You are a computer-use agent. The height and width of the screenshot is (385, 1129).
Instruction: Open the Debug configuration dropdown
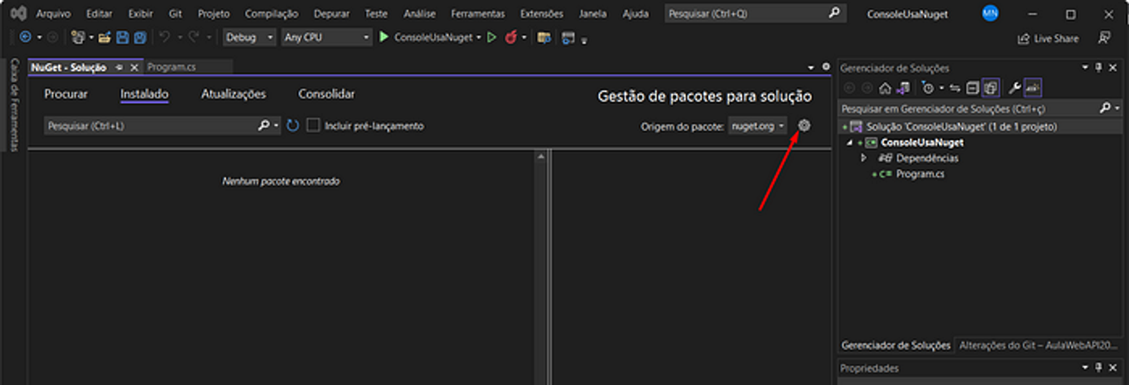(249, 37)
